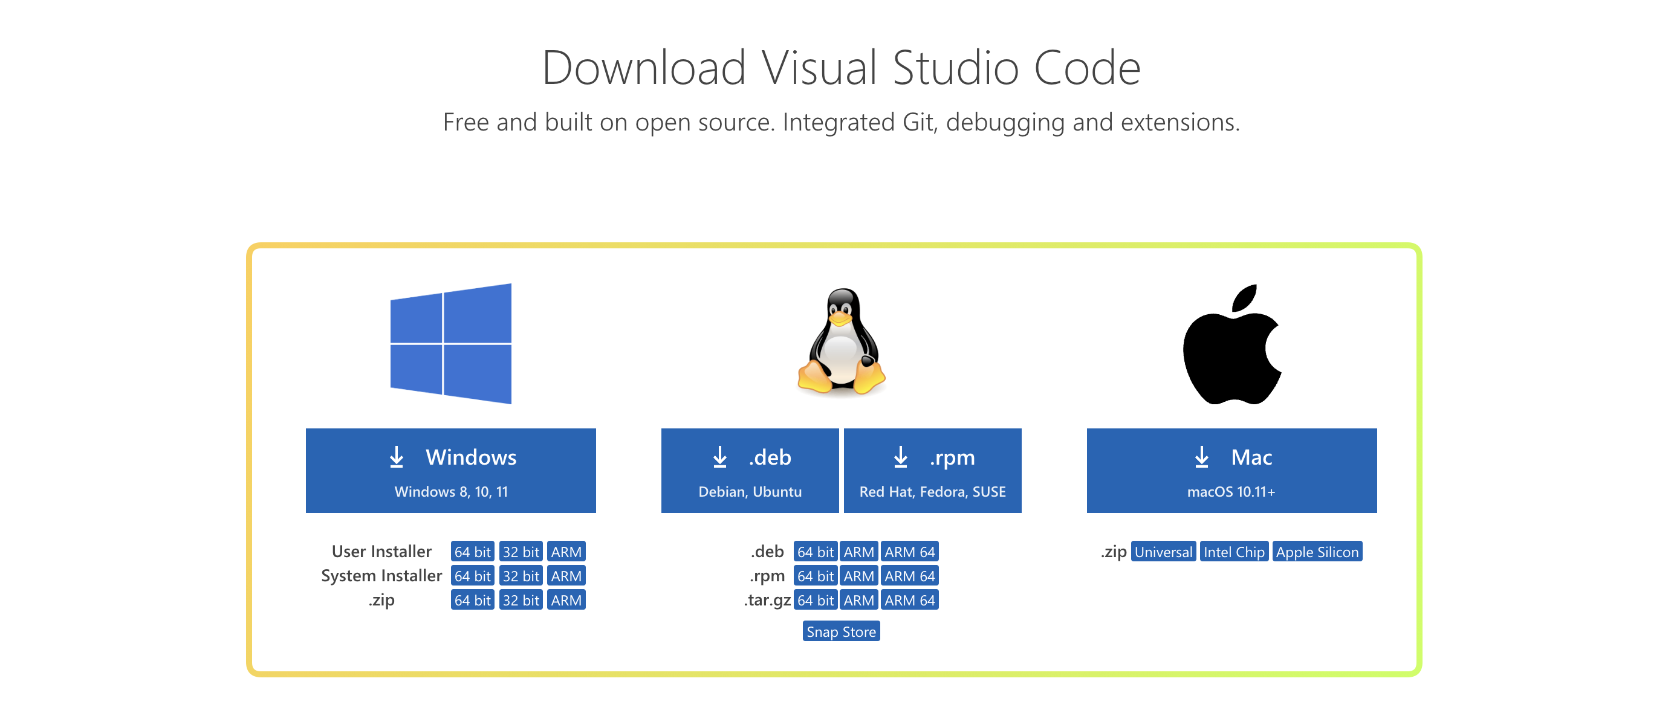Click the Linux Tux penguin icon

coord(841,341)
